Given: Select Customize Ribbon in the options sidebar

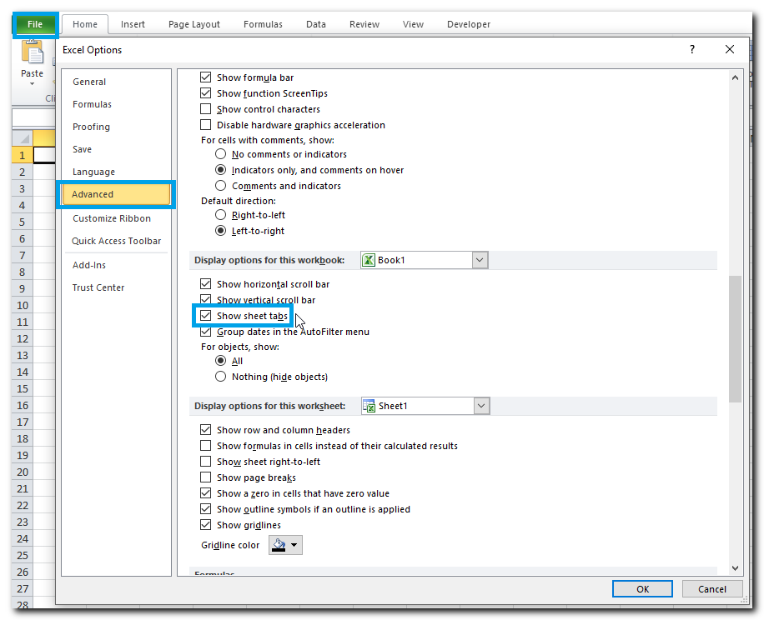Looking at the screenshot, I should point(112,218).
